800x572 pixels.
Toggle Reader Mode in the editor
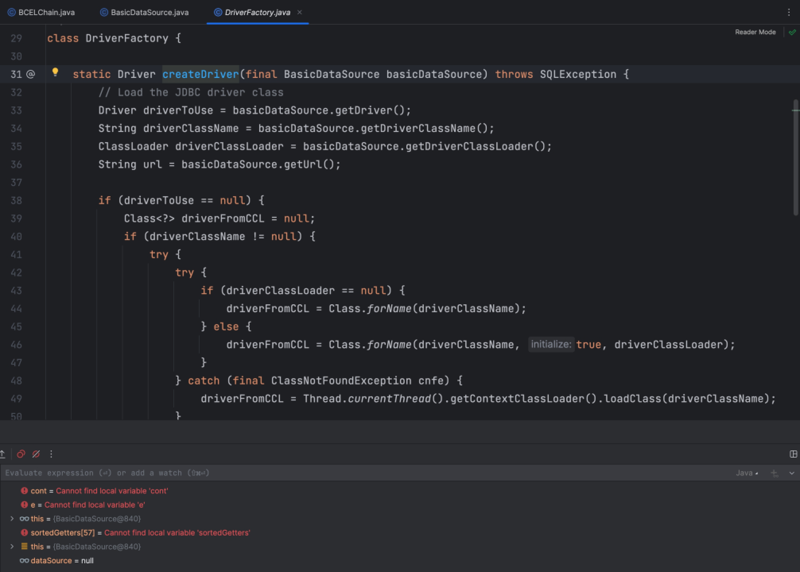coord(755,32)
